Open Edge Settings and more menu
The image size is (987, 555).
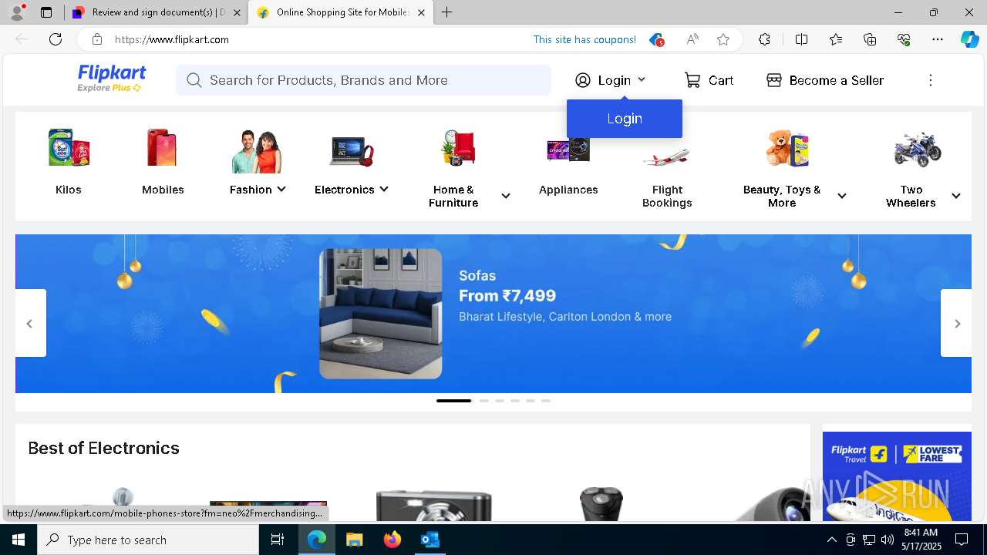tap(938, 39)
